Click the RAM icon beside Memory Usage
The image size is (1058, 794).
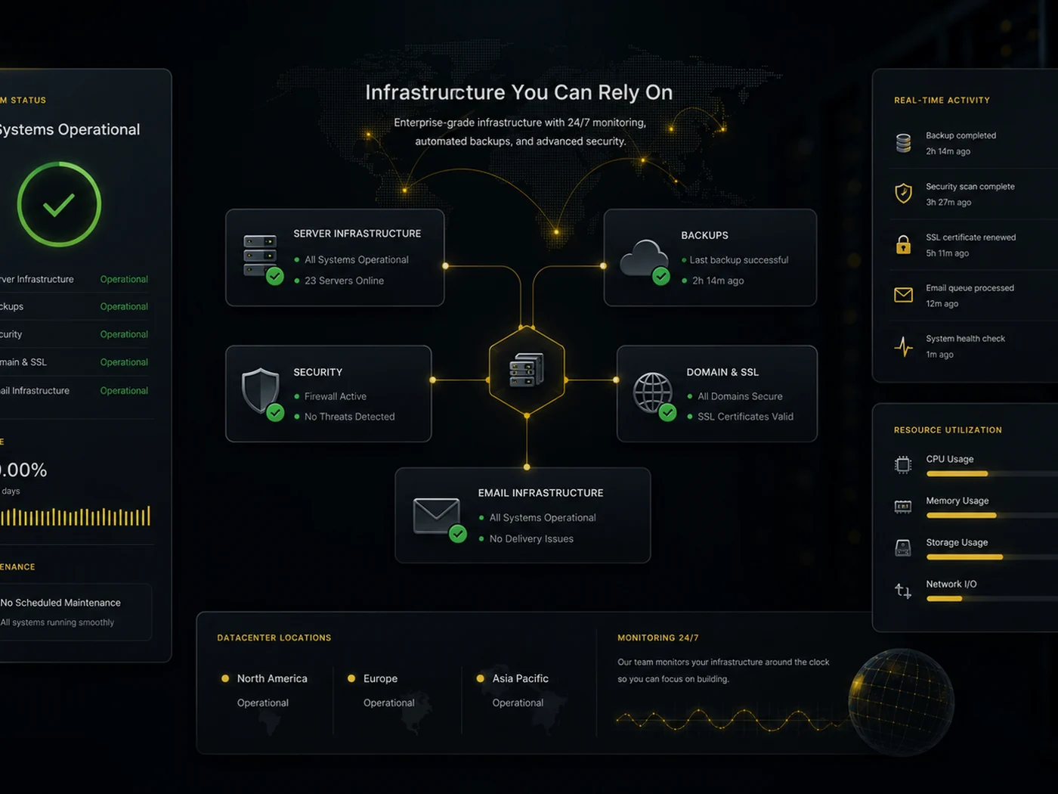click(x=903, y=507)
